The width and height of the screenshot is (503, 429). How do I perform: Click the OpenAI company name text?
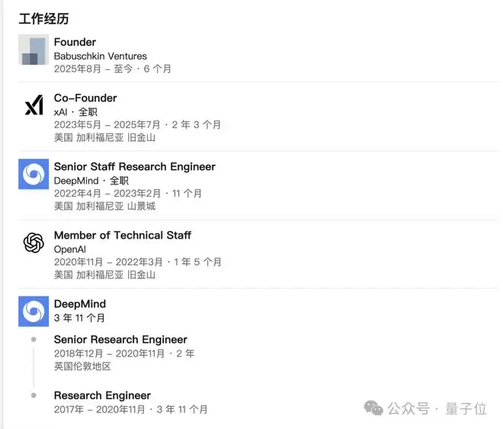(71, 249)
